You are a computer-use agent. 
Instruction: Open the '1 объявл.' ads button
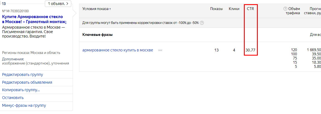pos(58,4)
